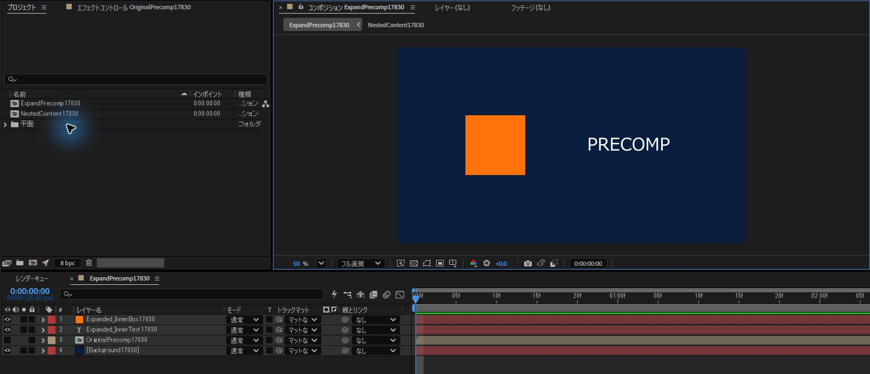The height and width of the screenshot is (374, 870).
Task: Click the Reset Exposure aperture icon
Action: [x=487, y=264]
